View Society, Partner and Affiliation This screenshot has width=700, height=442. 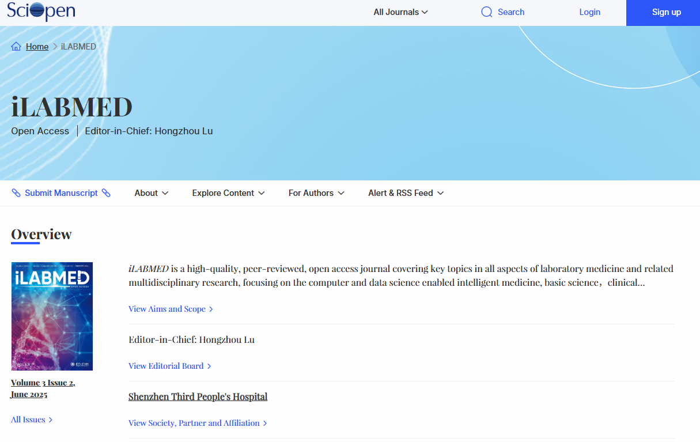pos(194,423)
